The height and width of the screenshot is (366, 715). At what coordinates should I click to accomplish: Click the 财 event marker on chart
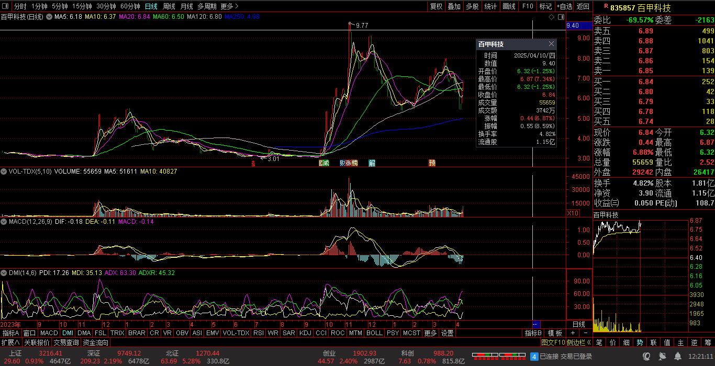click(x=342, y=163)
